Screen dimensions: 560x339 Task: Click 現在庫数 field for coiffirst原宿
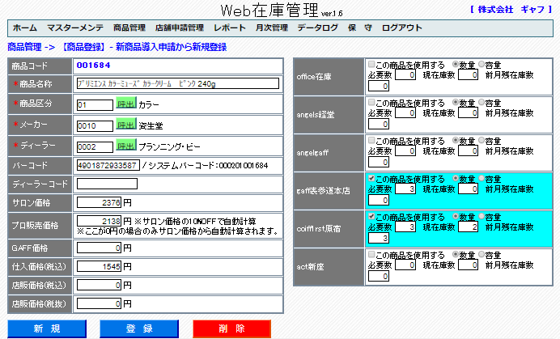468,227
